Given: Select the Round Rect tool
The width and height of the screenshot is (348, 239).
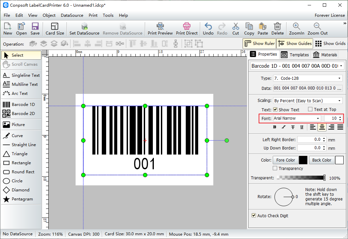Looking at the screenshot, I should (x=21, y=172).
